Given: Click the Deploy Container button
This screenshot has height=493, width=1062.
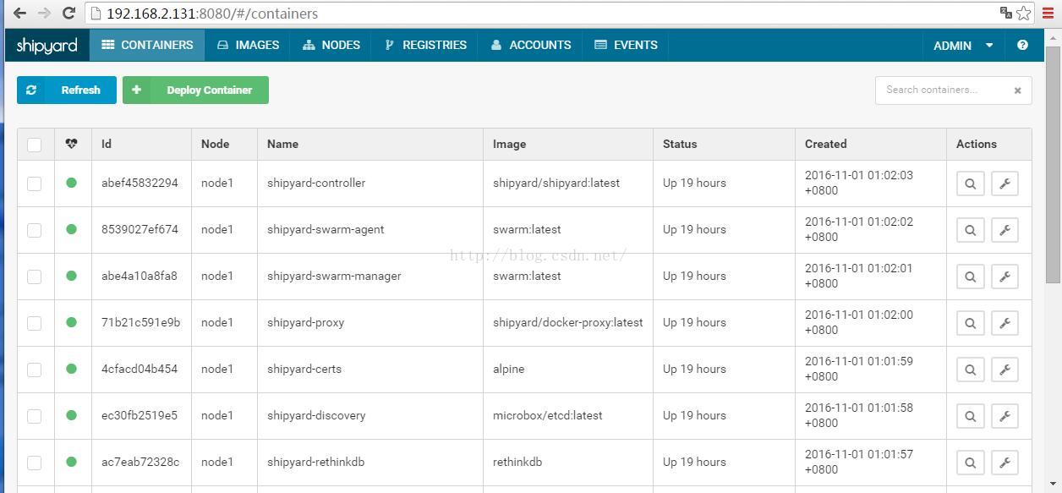Looking at the screenshot, I should (x=195, y=90).
